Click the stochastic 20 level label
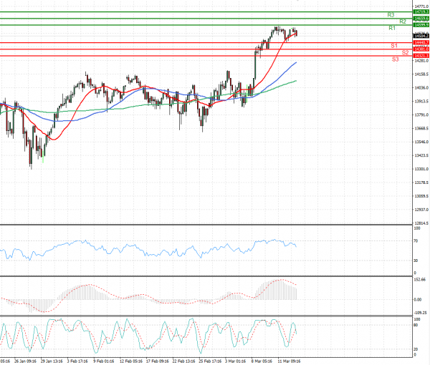The image size is (430, 365). [416, 349]
